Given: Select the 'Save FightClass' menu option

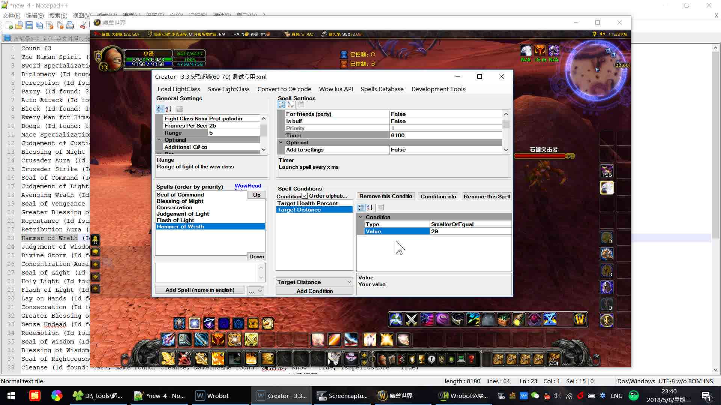Looking at the screenshot, I should coord(229,89).
